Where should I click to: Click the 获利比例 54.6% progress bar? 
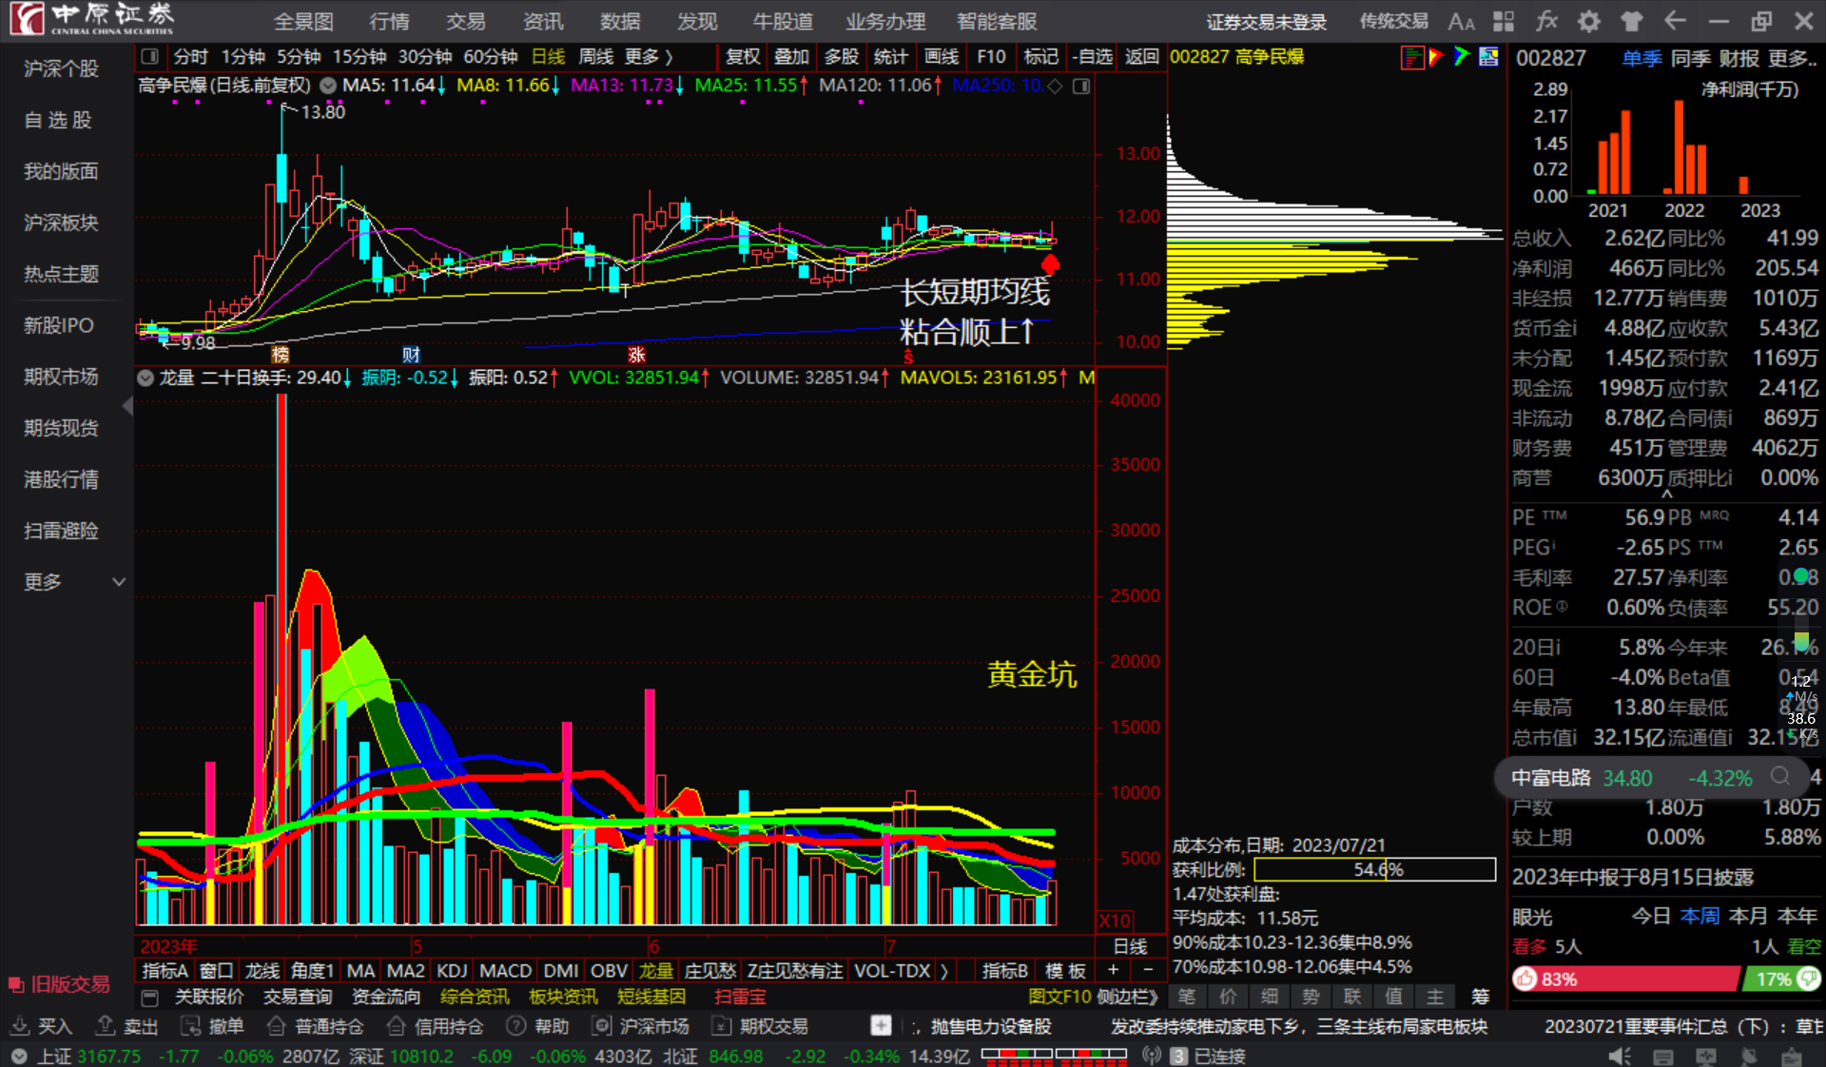1374,869
